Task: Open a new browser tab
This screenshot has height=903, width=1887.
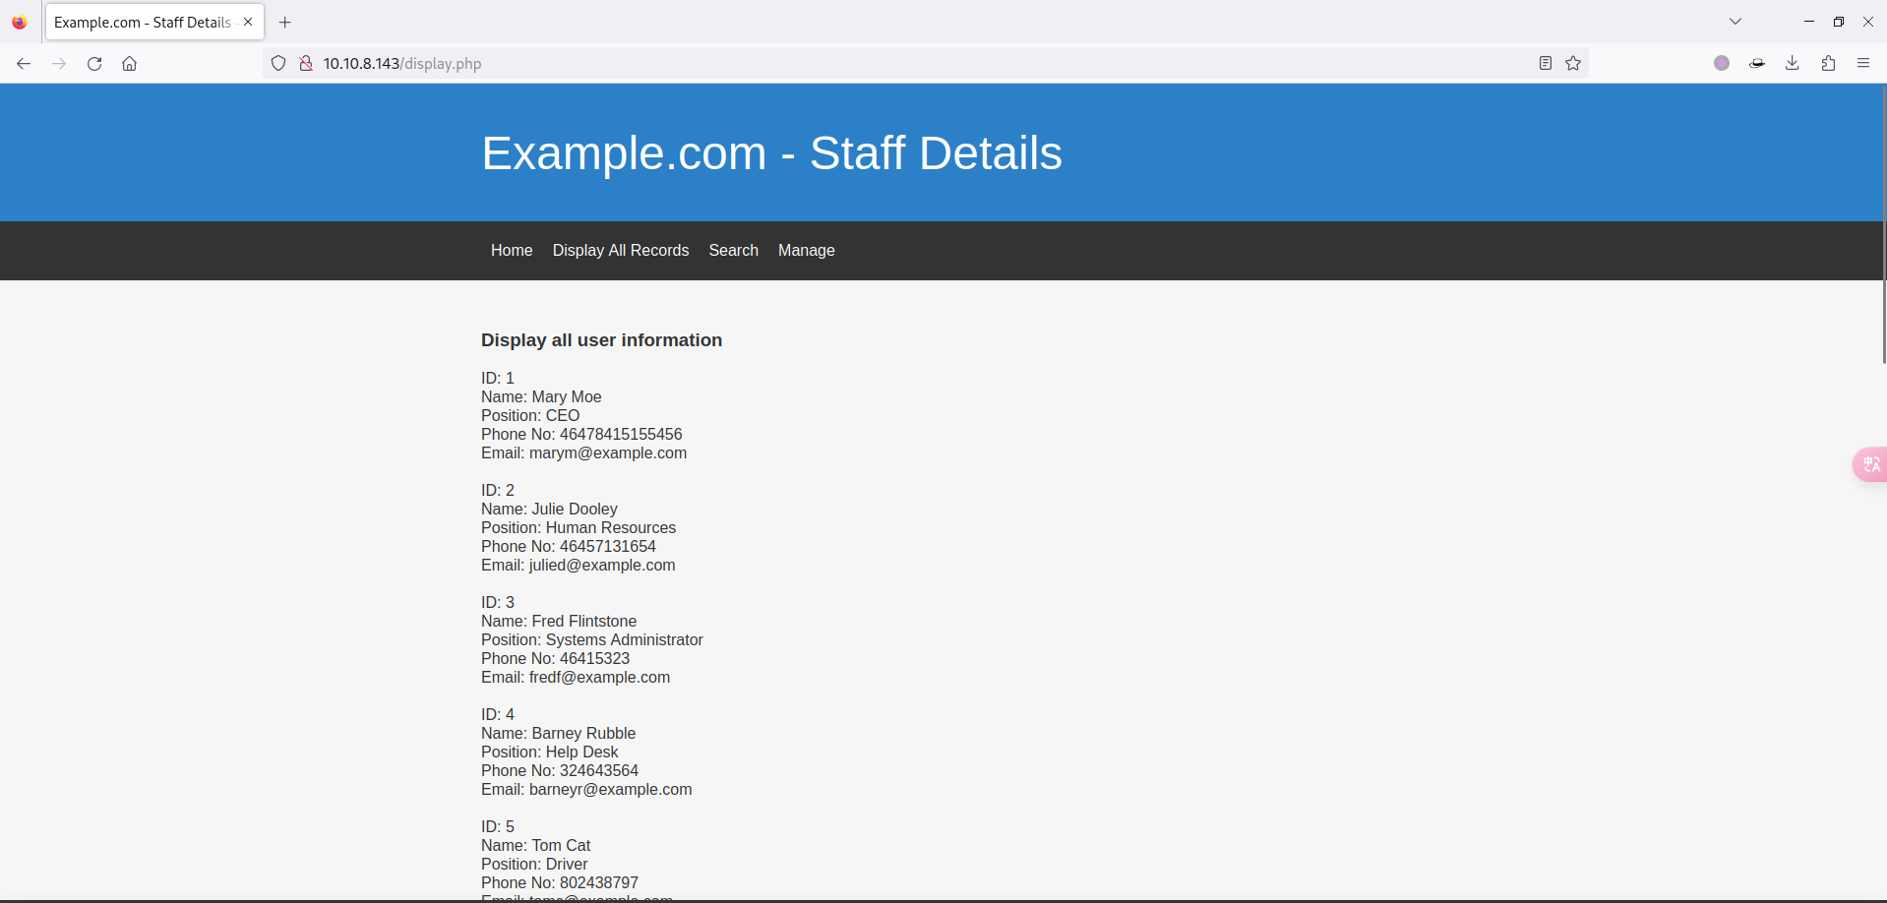Action: point(285,23)
